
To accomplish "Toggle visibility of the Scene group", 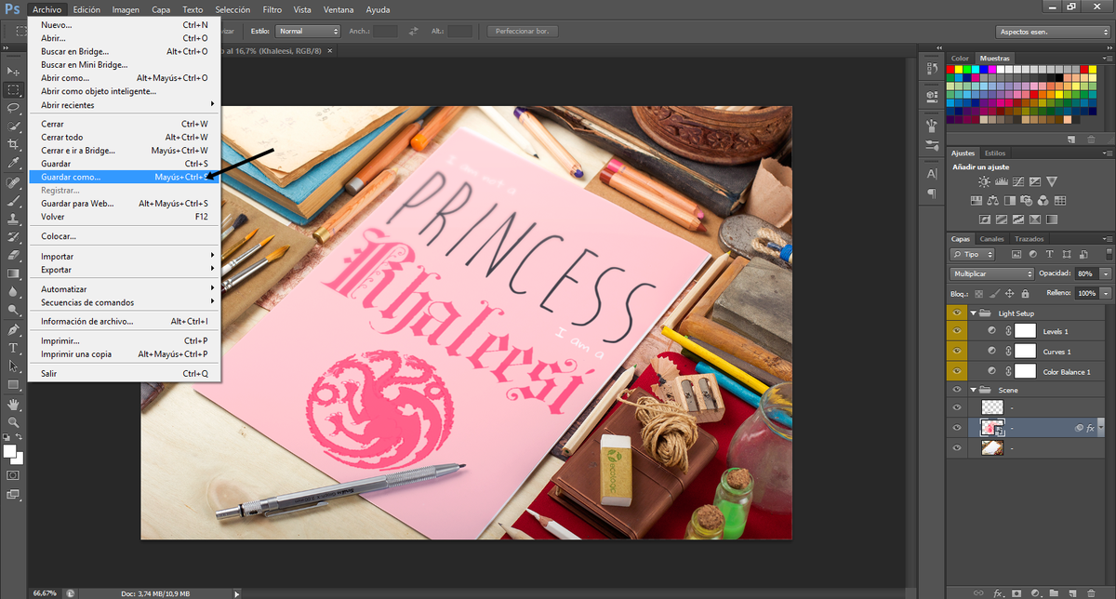I will [x=957, y=389].
